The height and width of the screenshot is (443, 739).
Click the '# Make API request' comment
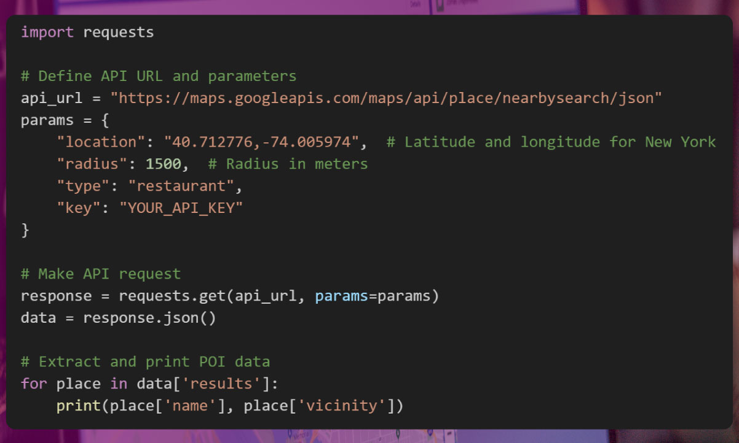101,274
